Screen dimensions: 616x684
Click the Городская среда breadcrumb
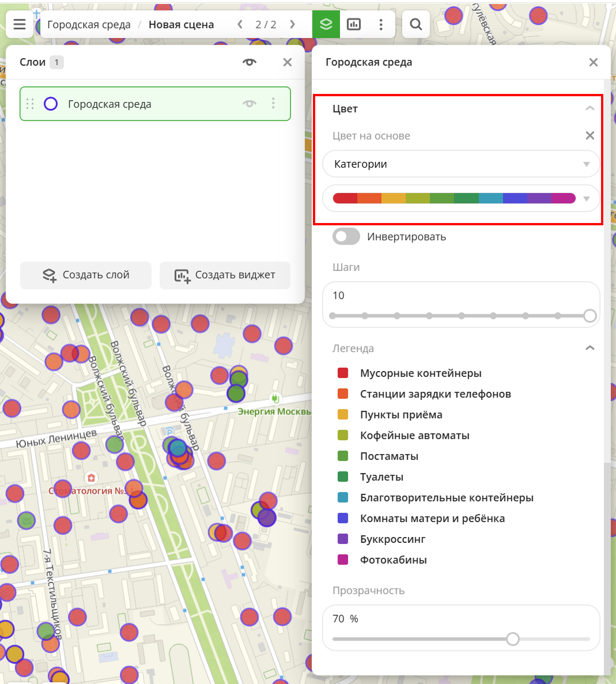(x=89, y=25)
